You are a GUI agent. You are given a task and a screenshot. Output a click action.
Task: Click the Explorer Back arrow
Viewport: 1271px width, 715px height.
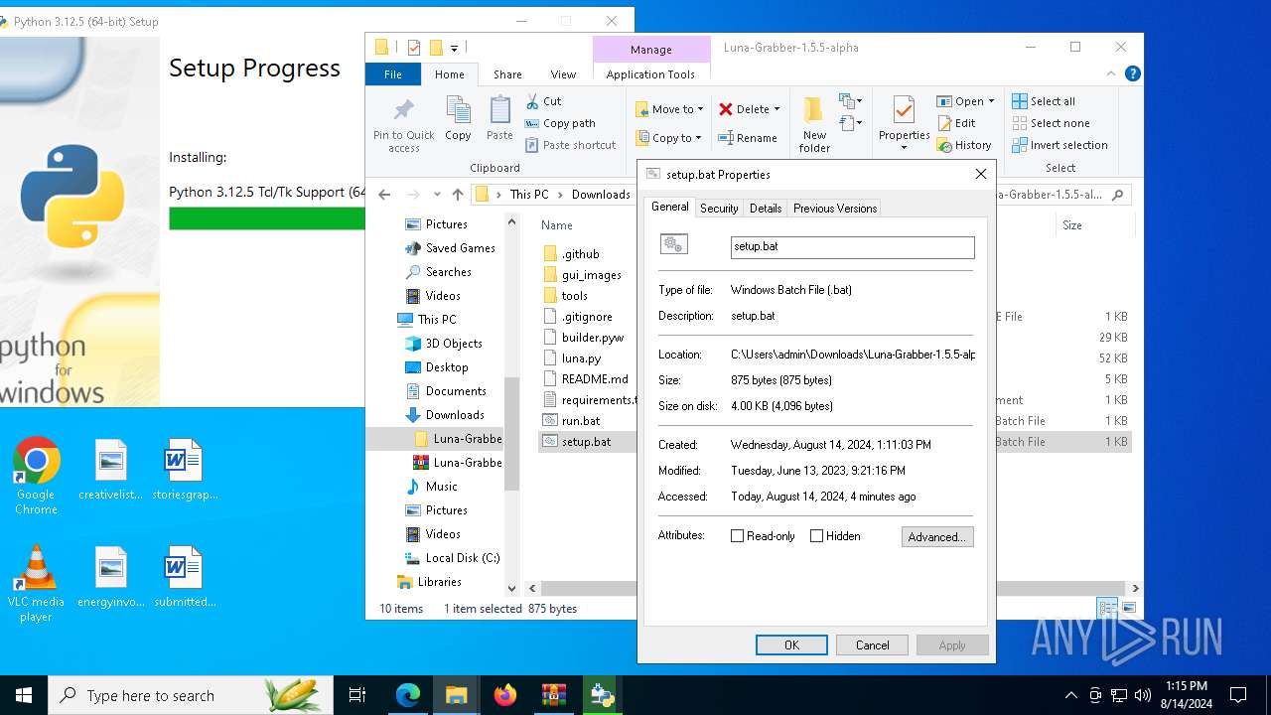tap(385, 195)
